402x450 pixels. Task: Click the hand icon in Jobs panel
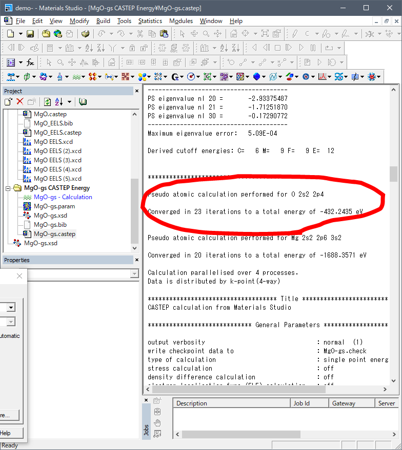click(157, 423)
